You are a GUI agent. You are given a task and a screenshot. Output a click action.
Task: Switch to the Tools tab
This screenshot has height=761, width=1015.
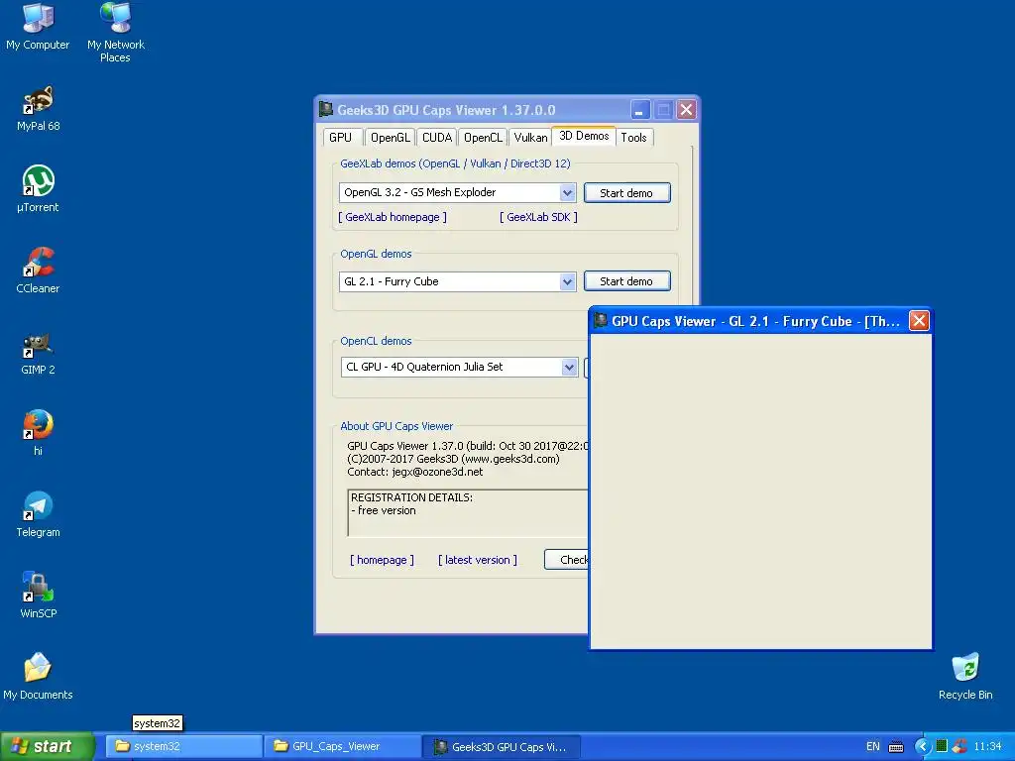point(633,137)
